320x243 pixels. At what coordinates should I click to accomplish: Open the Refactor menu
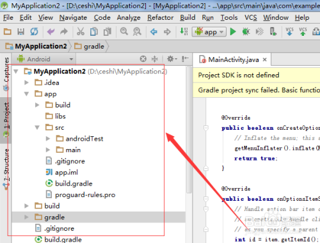[161, 17]
